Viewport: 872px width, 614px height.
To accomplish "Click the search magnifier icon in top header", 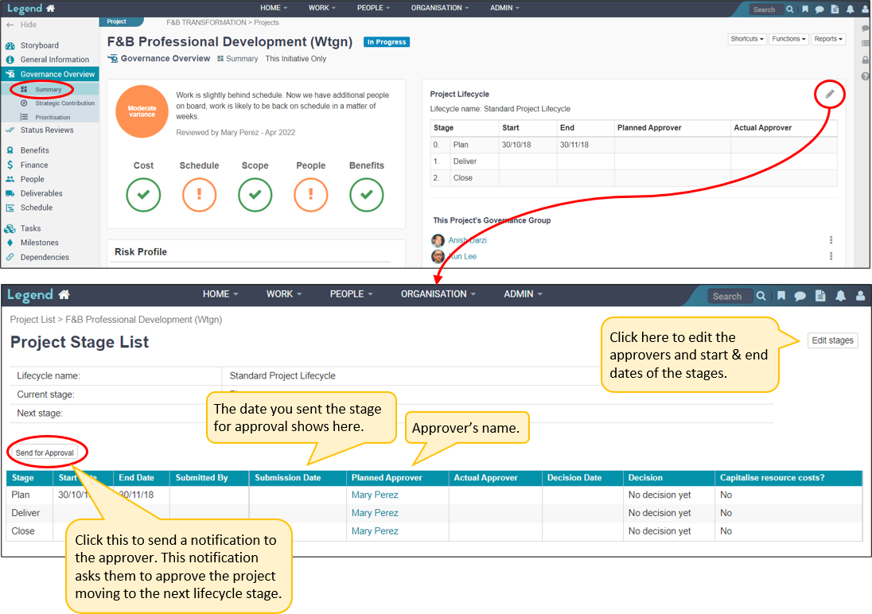I will point(790,10).
